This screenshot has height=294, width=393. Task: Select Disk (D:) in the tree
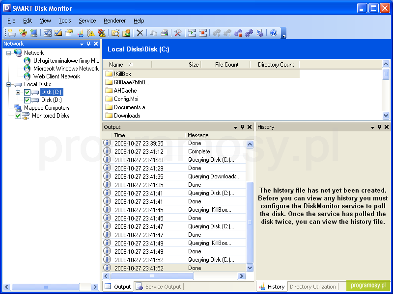(52, 100)
